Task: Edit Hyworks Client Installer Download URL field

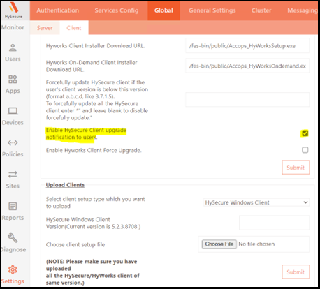Action: 247,46
